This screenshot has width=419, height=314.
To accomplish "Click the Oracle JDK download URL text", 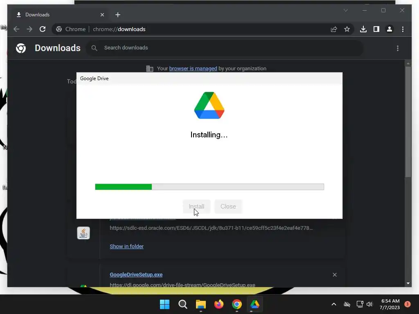I will pyautogui.click(x=211, y=228).
